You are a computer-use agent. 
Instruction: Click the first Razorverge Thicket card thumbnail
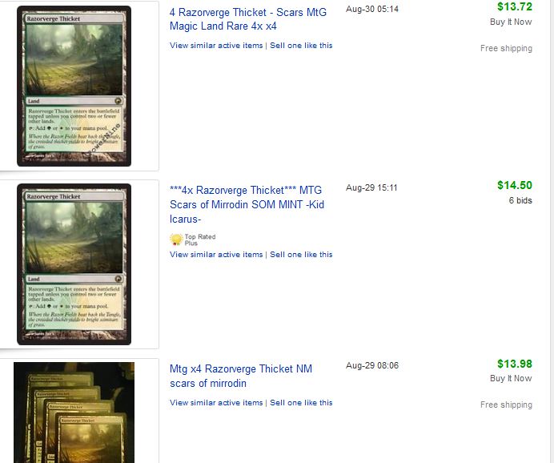pyautogui.click(x=74, y=86)
